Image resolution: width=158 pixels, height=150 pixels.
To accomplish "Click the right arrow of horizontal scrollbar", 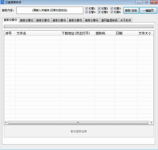I will (x=151, y=123).
